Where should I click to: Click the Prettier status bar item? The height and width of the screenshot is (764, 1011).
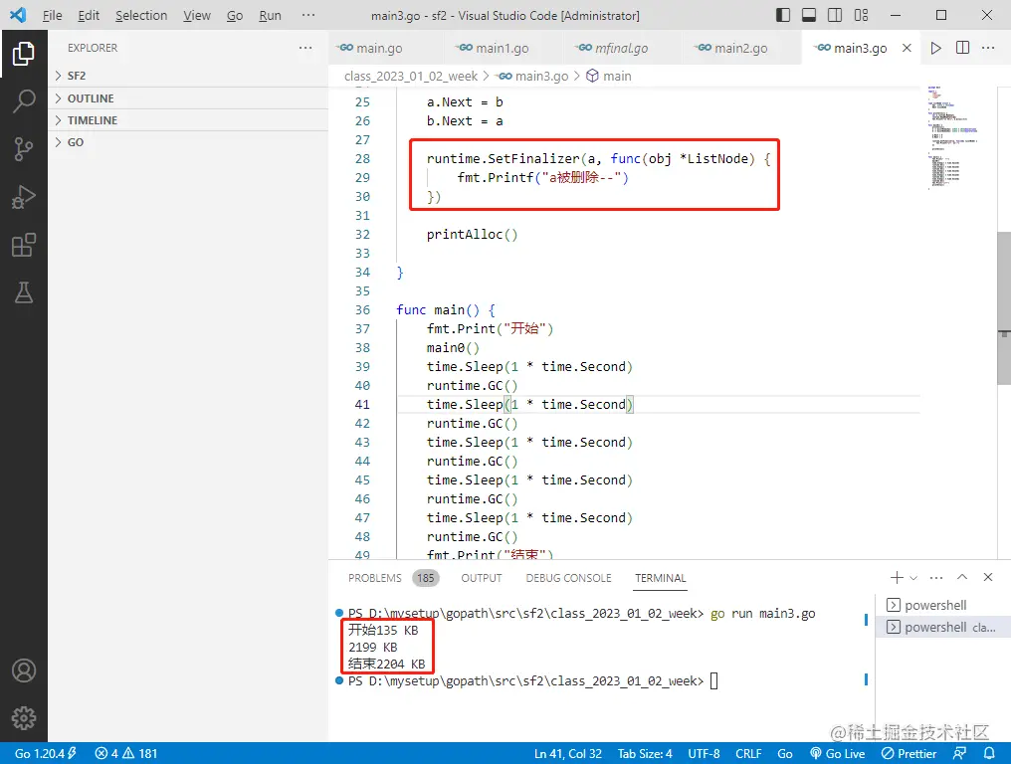click(909, 753)
